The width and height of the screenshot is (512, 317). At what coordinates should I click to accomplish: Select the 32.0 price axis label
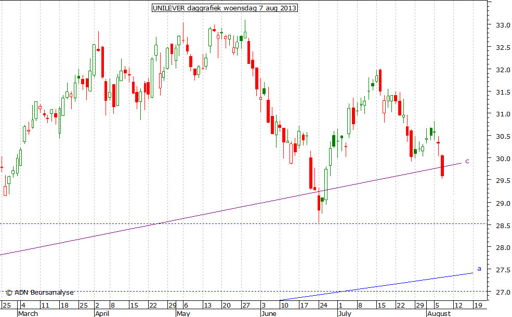pos(503,70)
